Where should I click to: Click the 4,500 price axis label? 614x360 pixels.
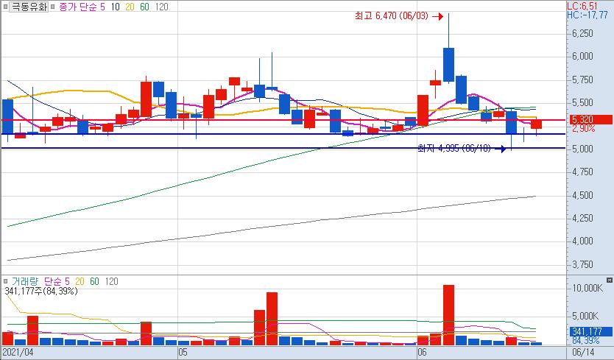[x=582, y=195]
